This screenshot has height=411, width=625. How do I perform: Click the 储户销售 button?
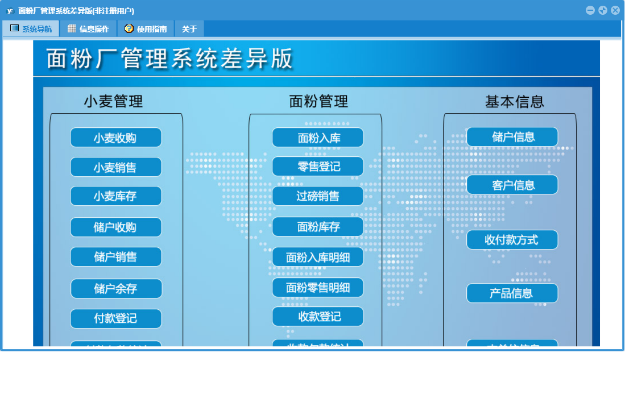tap(116, 257)
